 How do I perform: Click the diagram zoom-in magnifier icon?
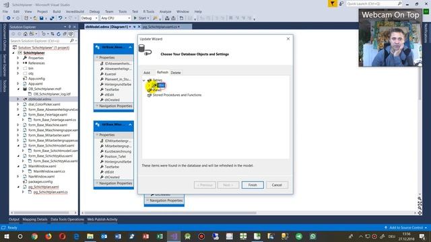point(420,198)
